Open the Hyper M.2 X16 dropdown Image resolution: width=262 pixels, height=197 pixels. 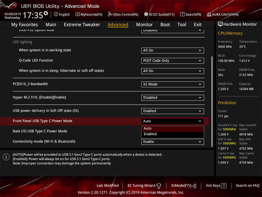point(172,98)
